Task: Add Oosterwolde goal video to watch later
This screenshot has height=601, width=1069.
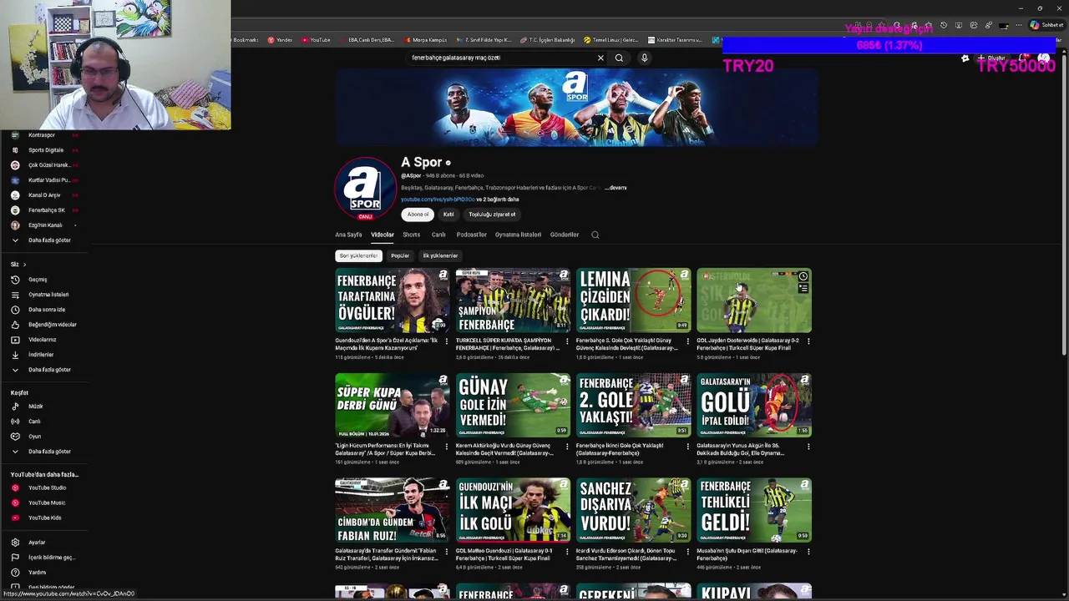Action: (803, 276)
